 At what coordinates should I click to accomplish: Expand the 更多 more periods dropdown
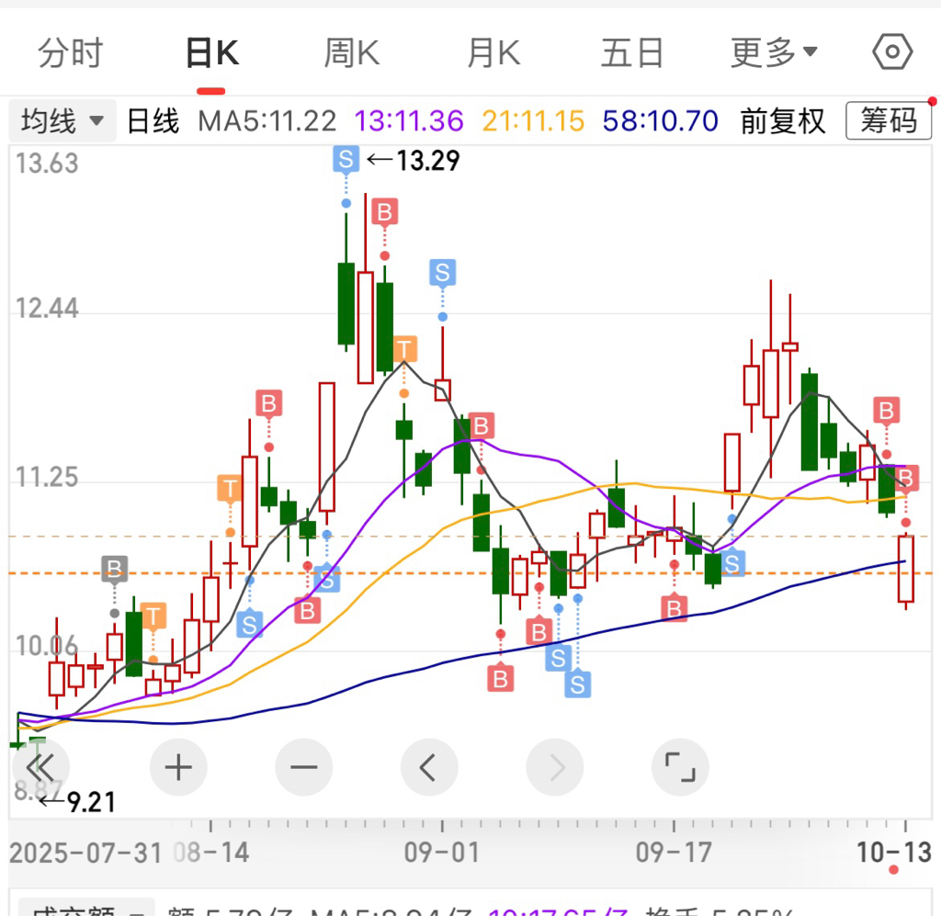click(774, 52)
